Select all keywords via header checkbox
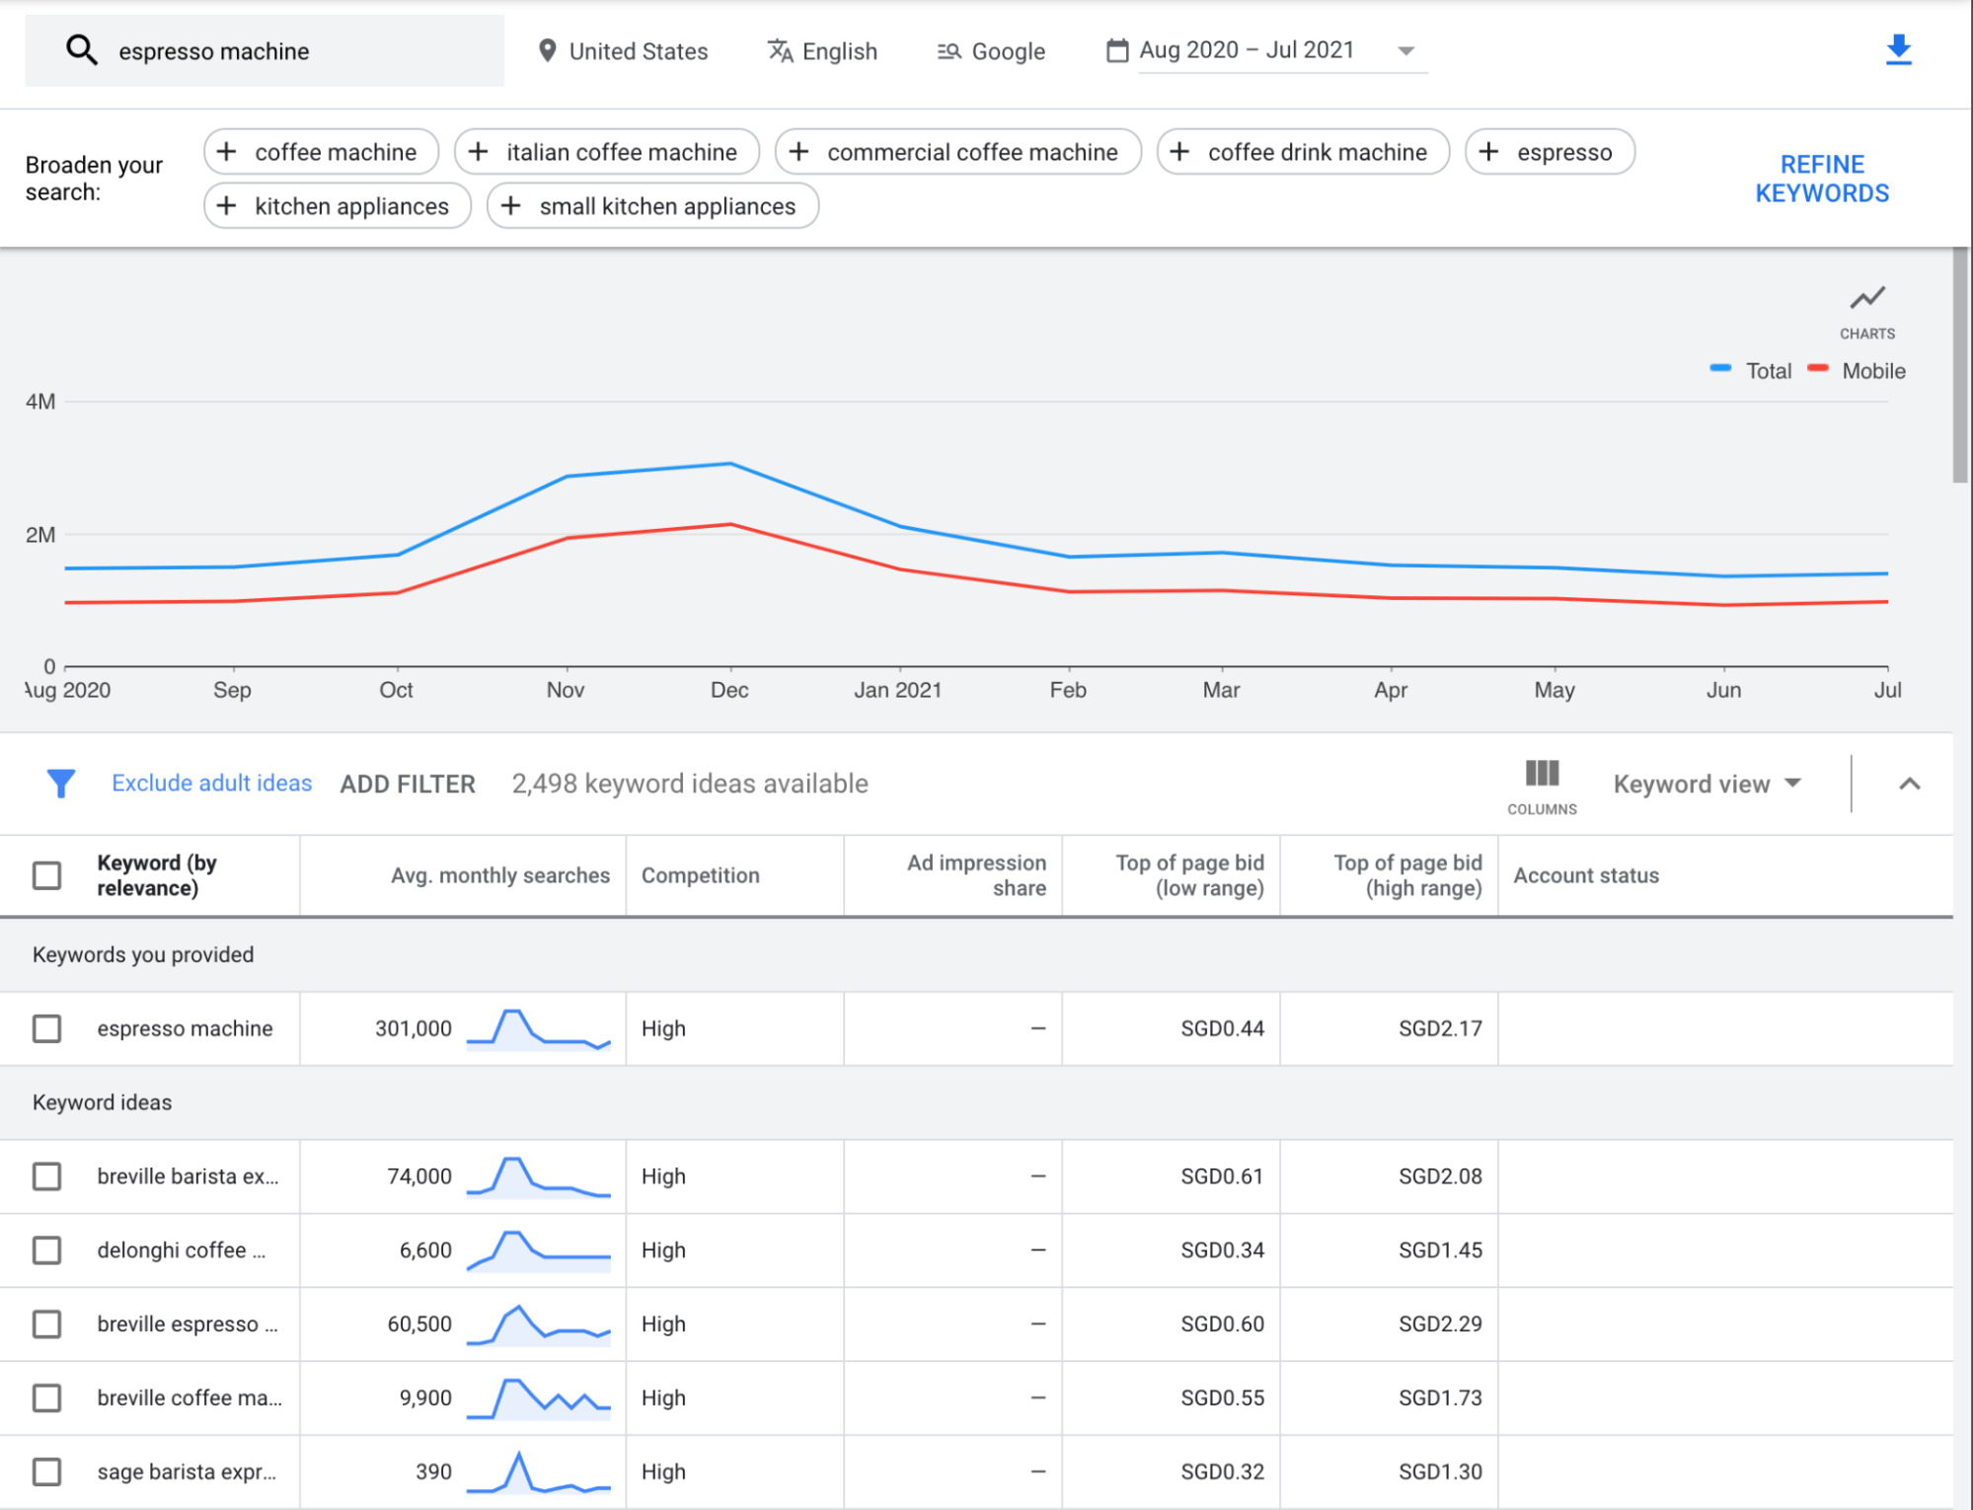 46,875
